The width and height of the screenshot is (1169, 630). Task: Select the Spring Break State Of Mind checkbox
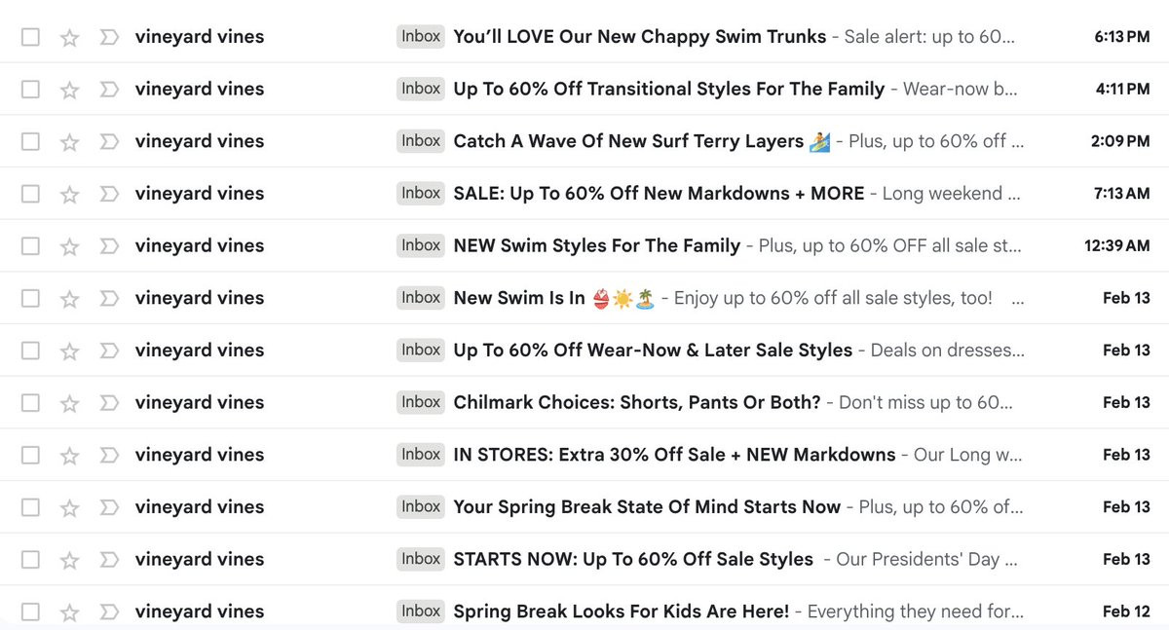coord(30,506)
